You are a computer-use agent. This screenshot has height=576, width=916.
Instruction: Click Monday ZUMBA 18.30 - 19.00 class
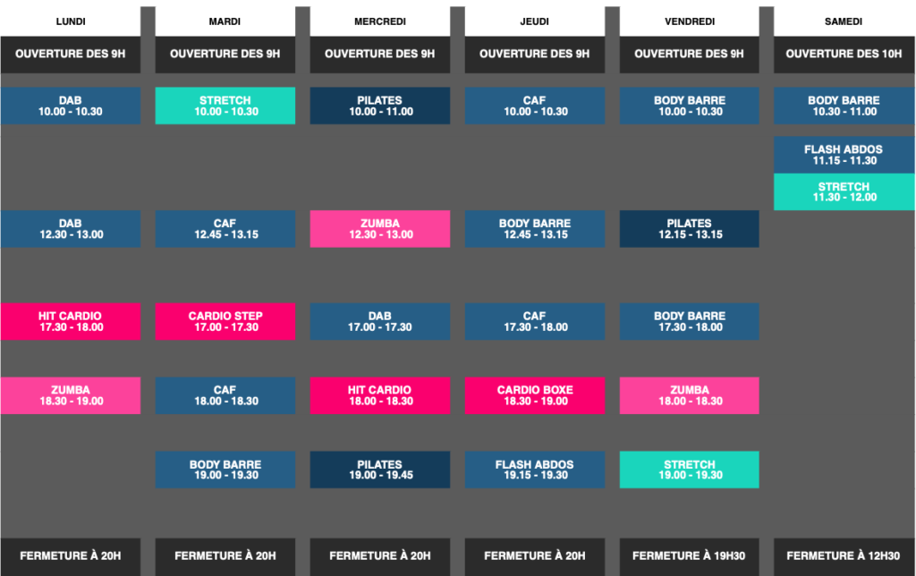(x=70, y=395)
